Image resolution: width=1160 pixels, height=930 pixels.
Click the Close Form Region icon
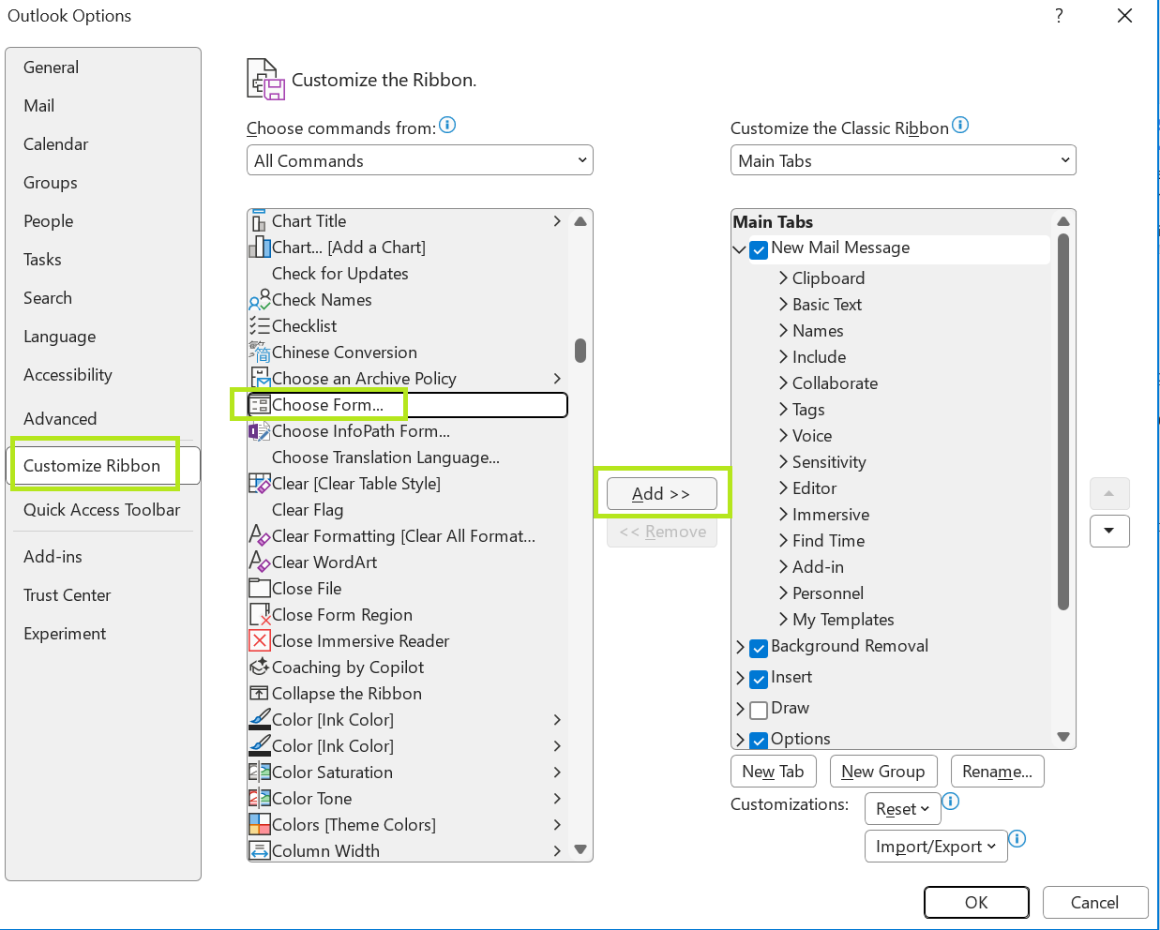click(x=260, y=615)
